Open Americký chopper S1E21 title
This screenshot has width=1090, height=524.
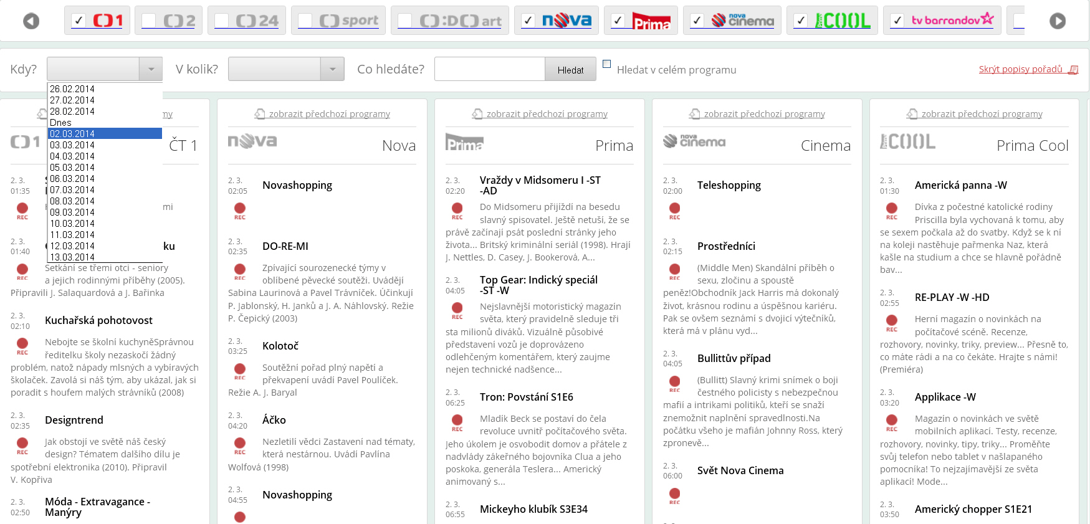pos(973,509)
